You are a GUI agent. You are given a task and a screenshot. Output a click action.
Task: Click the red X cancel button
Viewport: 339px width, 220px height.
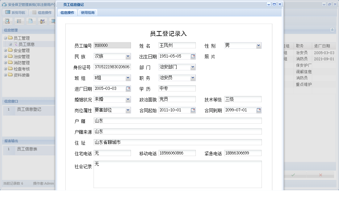click(320, 175)
